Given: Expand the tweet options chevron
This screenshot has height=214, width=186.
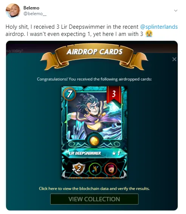Looking at the screenshot, I should [x=176, y=11].
